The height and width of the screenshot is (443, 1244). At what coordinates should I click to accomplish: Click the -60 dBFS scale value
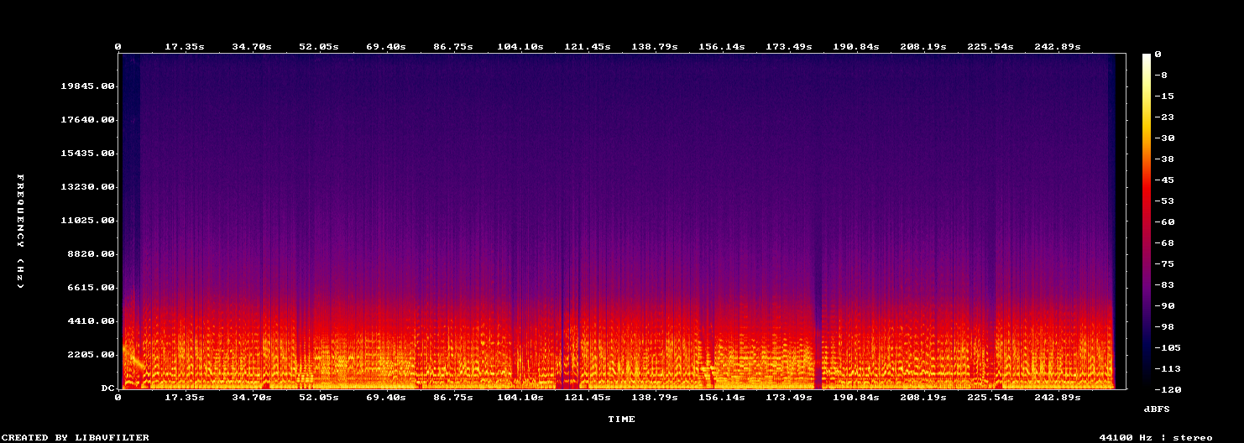[1164, 222]
